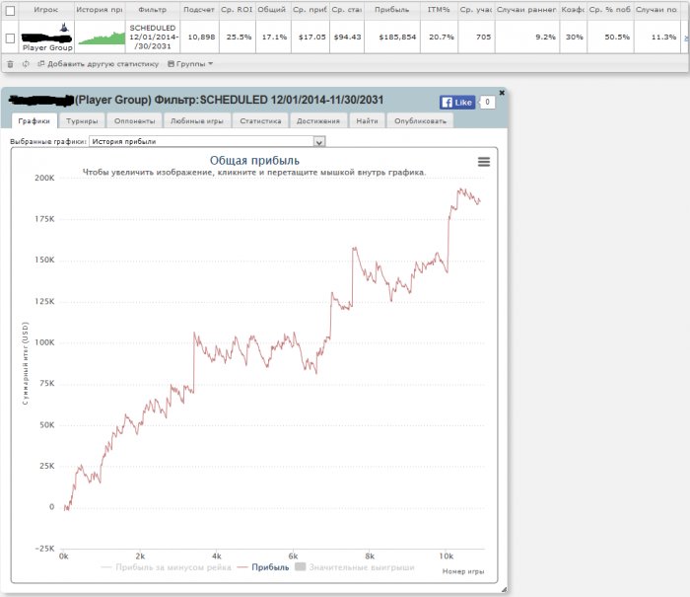Click the trash delete icon

[x=10, y=63]
